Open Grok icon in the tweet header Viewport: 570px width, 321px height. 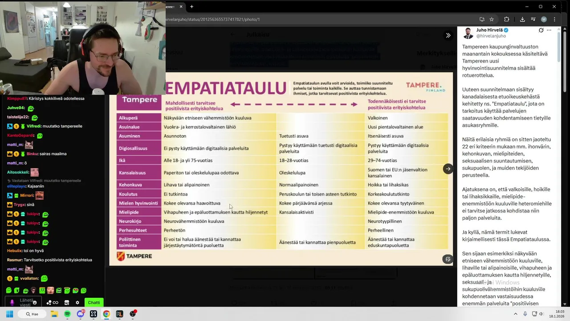(x=541, y=30)
